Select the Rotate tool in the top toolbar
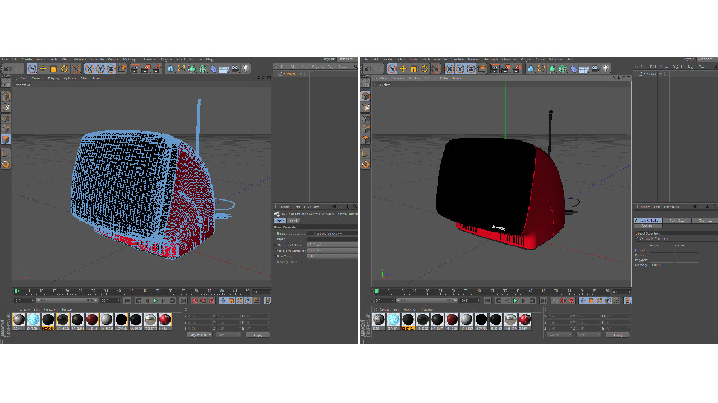Viewport: 718px width, 403px height. (64, 68)
